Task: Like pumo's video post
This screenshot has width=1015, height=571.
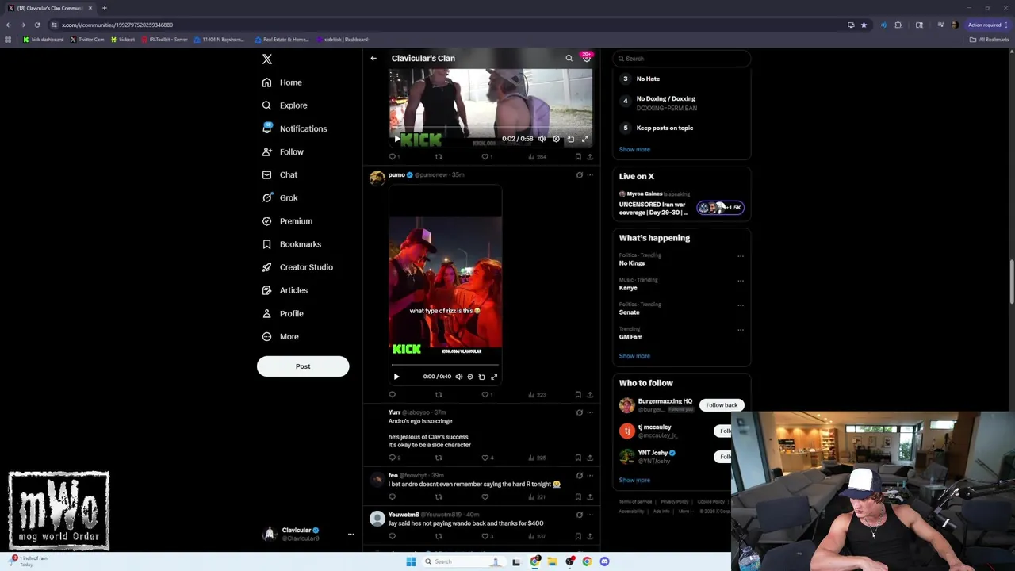Action: click(x=485, y=394)
